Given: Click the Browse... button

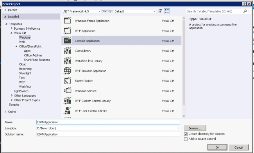Looking at the screenshot, I should pyautogui.click(x=195, y=128).
